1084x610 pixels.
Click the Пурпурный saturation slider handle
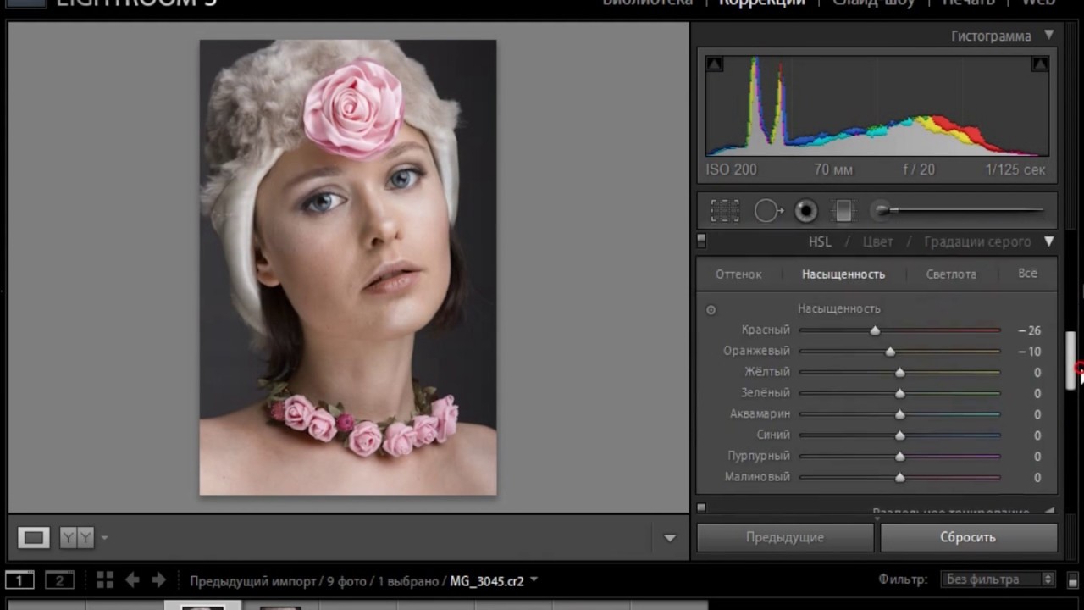tap(900, 457)
